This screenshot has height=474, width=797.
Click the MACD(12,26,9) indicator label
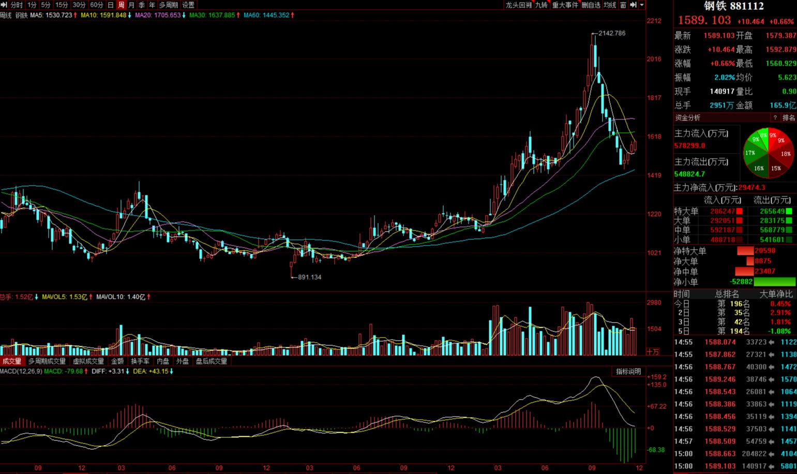(21, 371)
